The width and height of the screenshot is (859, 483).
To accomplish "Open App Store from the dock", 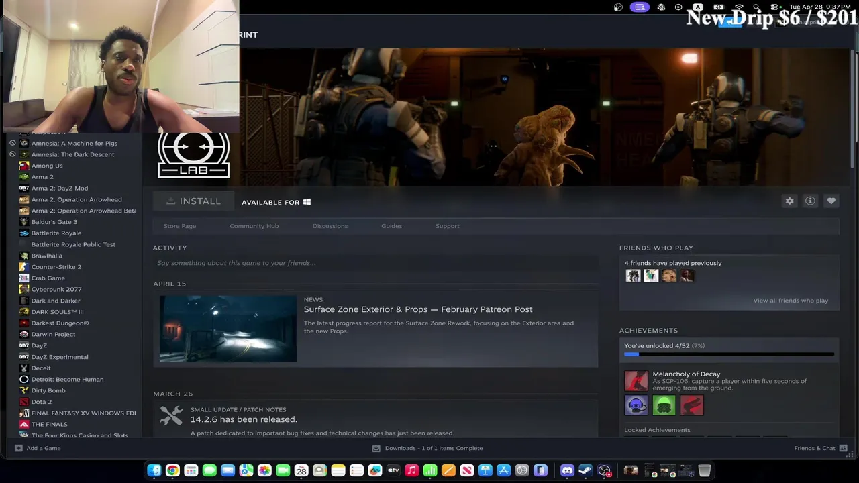I will coord(503,470).
